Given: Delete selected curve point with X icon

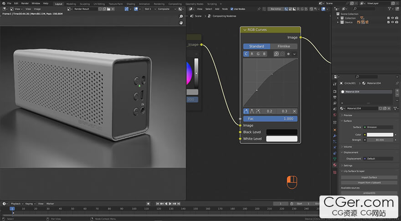Looking at the screenshot, I should (x=294, y=111).
